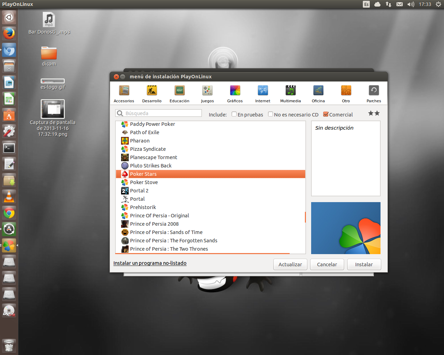Open the Accesorios category

point(124,94)
